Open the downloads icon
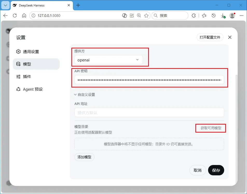 (223, 16)
